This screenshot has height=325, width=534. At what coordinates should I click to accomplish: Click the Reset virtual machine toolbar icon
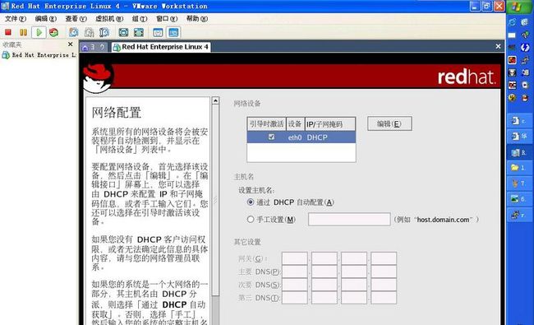53,32
